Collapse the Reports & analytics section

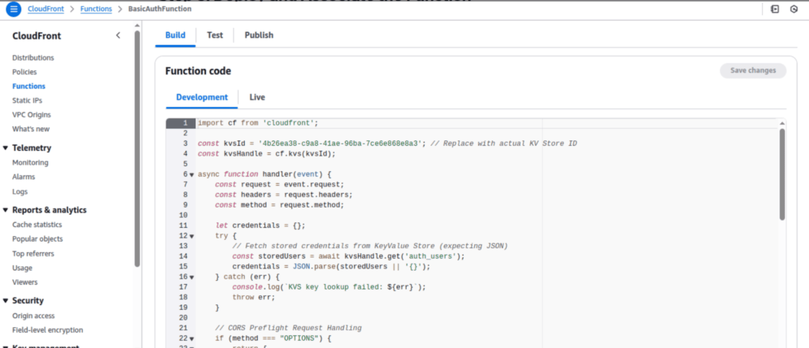6,210
